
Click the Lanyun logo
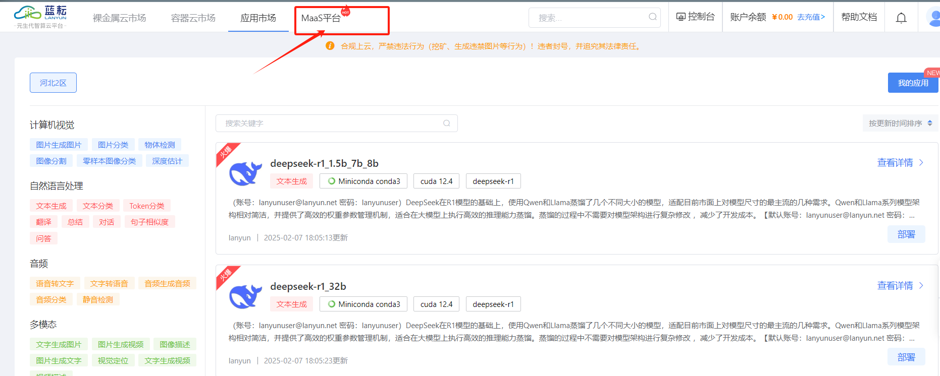[40, 17]
